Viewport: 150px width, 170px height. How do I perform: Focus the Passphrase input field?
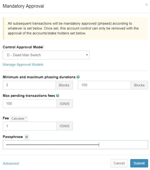point(75,145)
